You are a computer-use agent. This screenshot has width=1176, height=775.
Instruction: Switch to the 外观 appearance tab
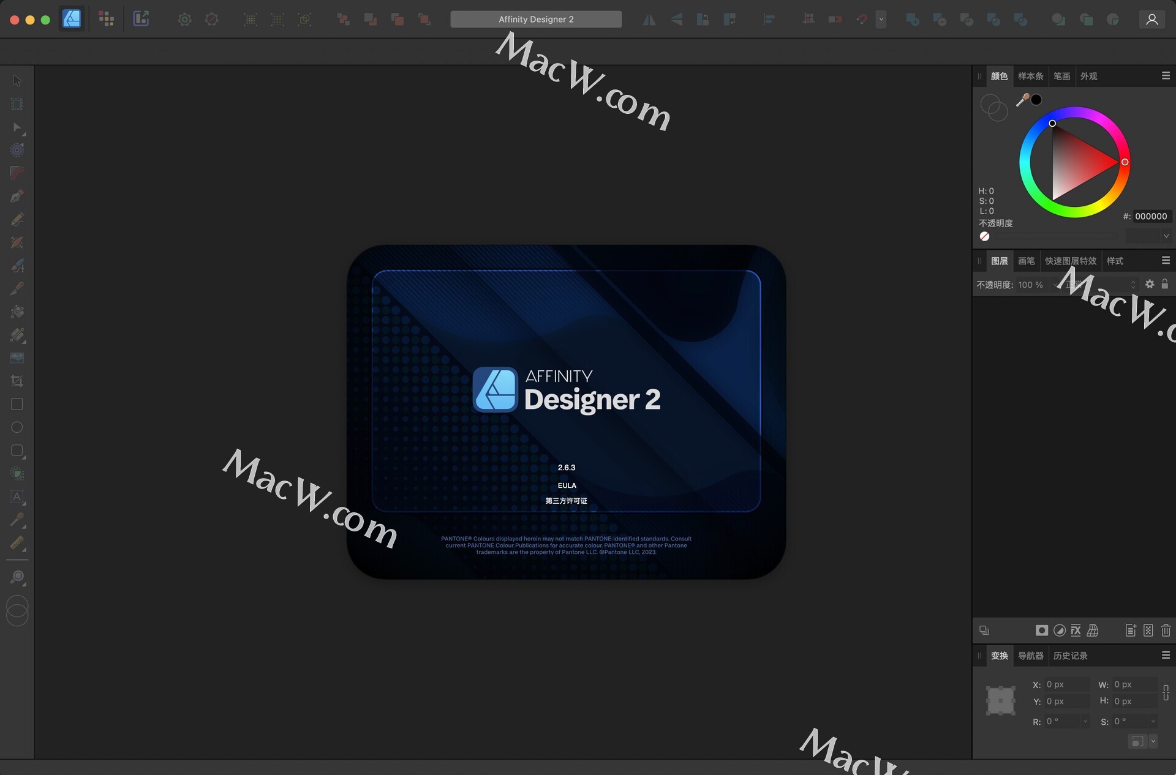pyautogui.click(x=1088, y=77)
